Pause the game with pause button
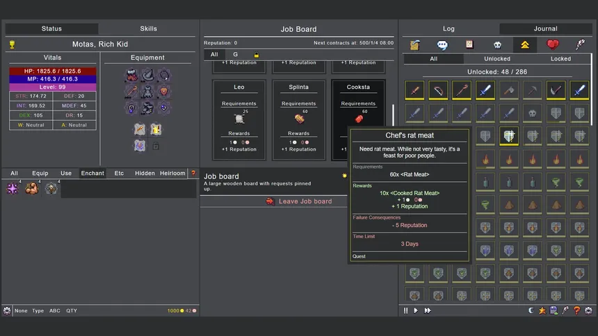This screenshot has width=598, height=336. click(406, 310)
